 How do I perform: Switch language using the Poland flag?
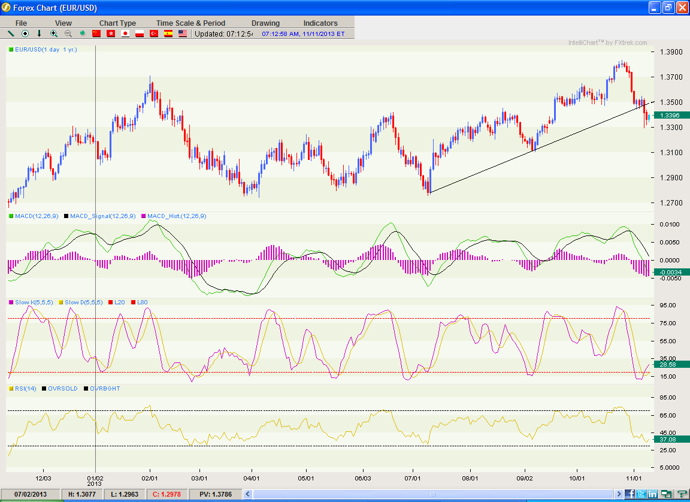(x=140, y=34)
